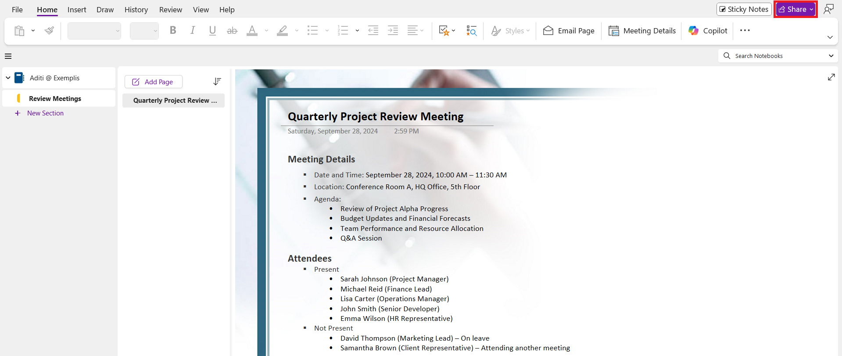
Task: Open the font color dropdown arrow
Action: tap(266, 31)
